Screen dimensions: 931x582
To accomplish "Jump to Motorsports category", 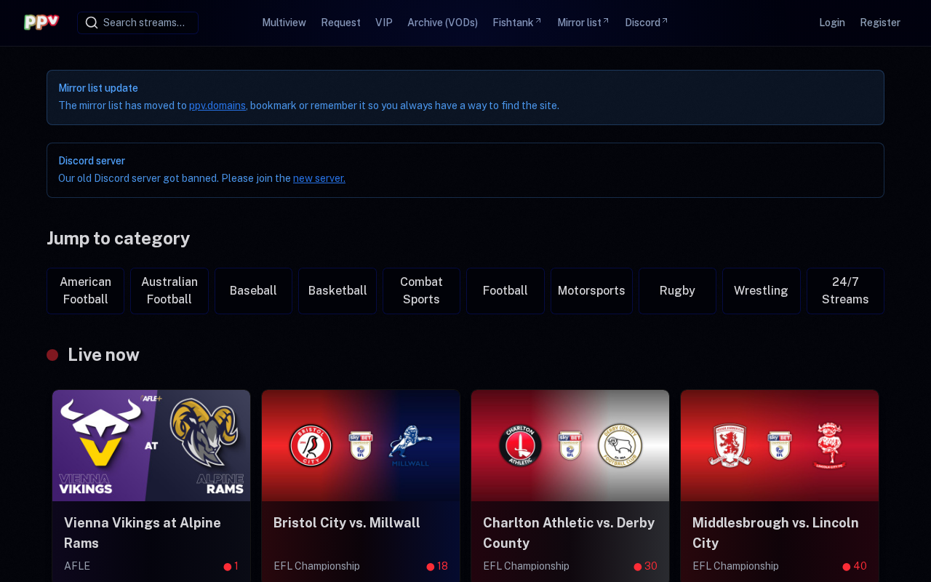I will pyautogui.click(x=591, y=291).
